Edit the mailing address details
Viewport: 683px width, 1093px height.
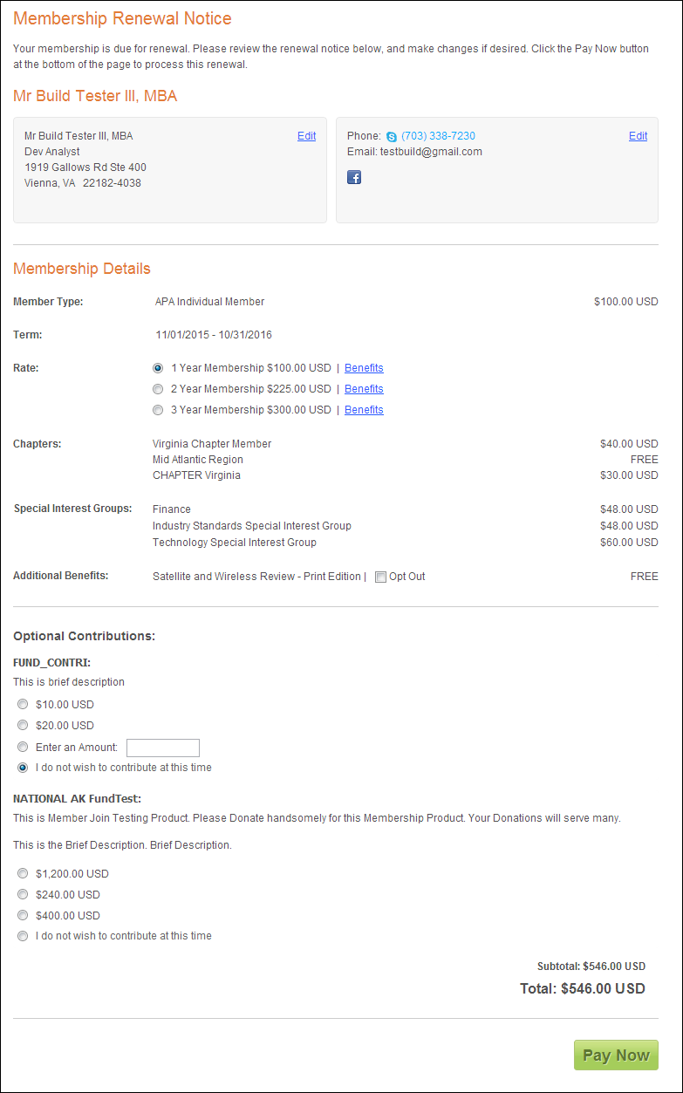[x=306, y=136]
